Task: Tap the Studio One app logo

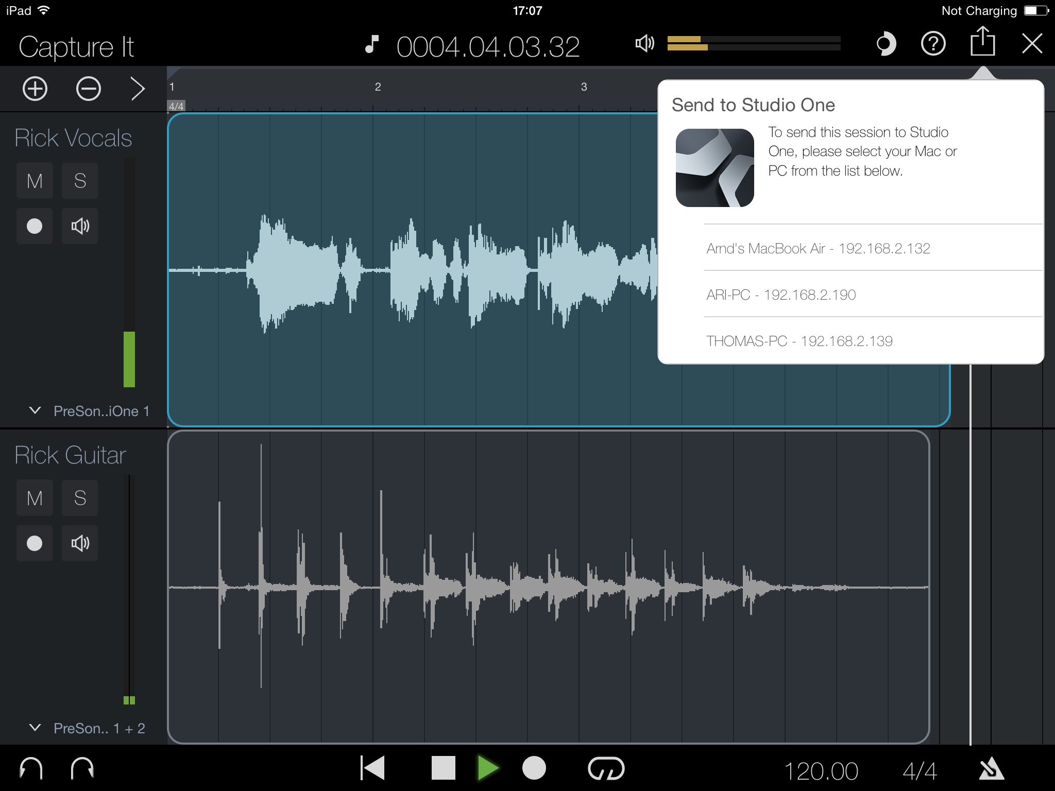Action: click(x=714, y=168)
